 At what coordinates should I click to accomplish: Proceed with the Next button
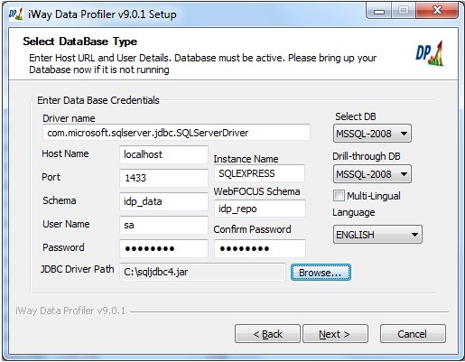(335, 334)
